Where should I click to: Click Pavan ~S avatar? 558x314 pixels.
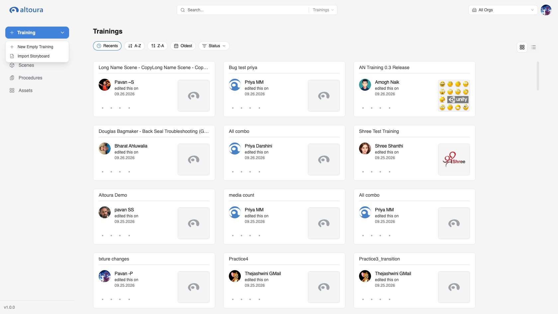tap(105, 85)
